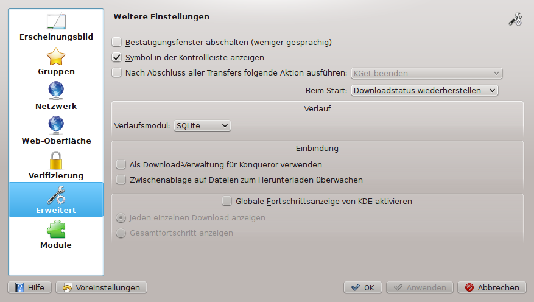The image size is (534, 302).
Task: Open the KGet beenden action dropdown
Action: tap(426, 73)
